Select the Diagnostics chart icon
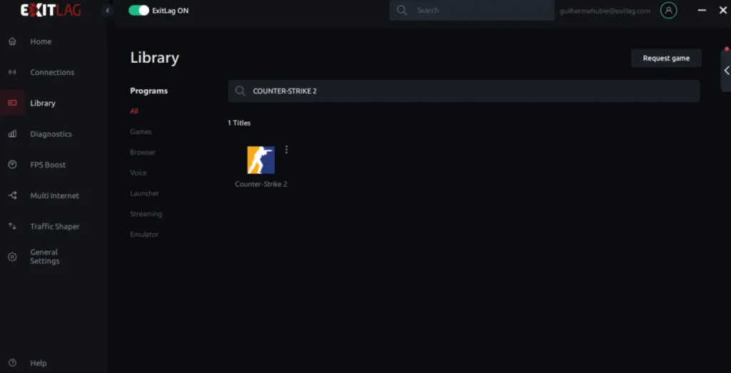This screenshot has height=373, width=731. [x=12, y=134]
